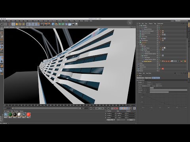Screen dimensions: 190x142
Task: Open the Window menu
Action: pyautogui.click(x=86, y=21)
